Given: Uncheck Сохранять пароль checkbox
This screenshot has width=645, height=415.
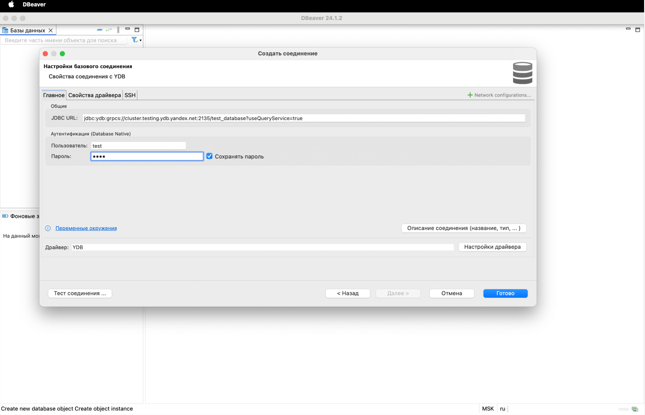Looking at the screenshot, I should [x=209, y=156].
